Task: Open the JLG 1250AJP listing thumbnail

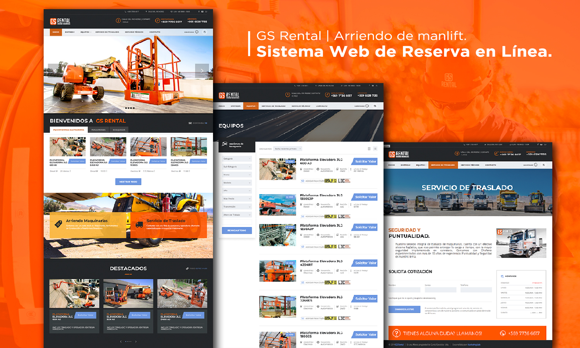Action: coord(278,235)
